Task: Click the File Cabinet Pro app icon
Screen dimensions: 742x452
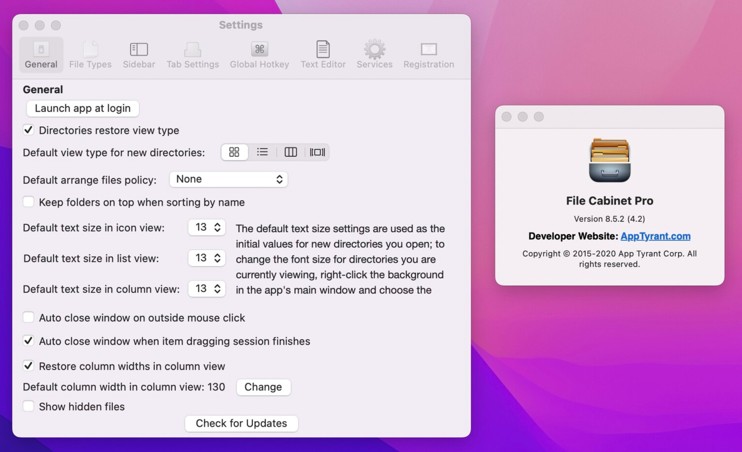Action: pos(610,160)
